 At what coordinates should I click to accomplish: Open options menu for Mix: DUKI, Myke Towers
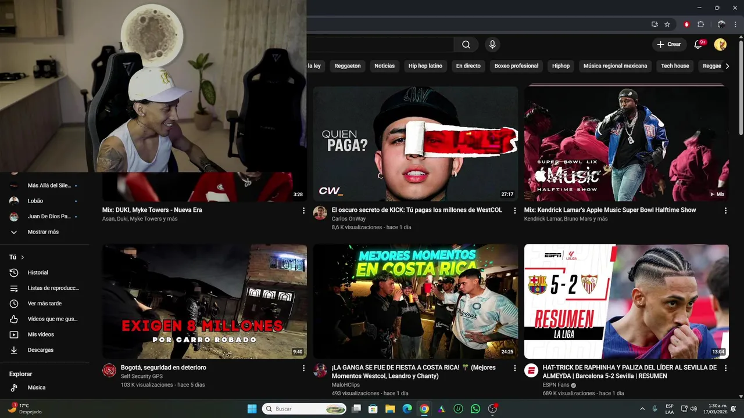[x=303, y=211]
